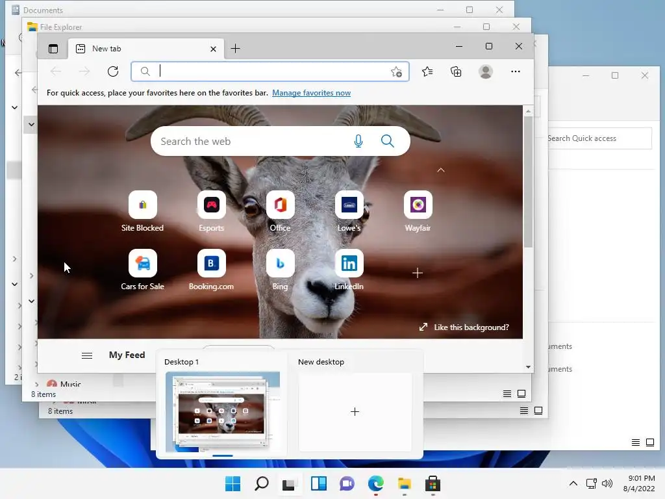Open the Booking.com quick link tile

pyautogui.click(x=211, y=270)
